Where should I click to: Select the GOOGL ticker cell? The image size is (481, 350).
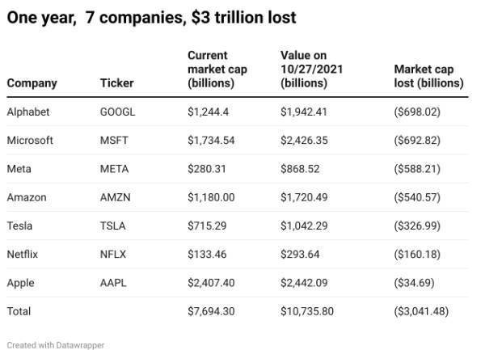(x=117, y=112)
